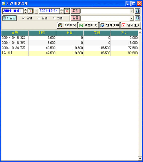143x162 pixels.
Task: Select the 년별 yearly radio option
Action: click(58, 18)
